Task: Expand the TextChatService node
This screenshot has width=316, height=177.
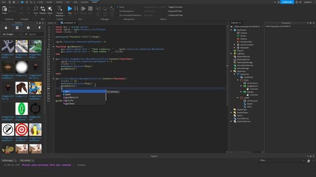Action: (x=232, y=121)
